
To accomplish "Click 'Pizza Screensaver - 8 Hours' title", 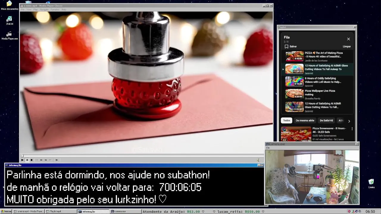I will pos(329,130).
